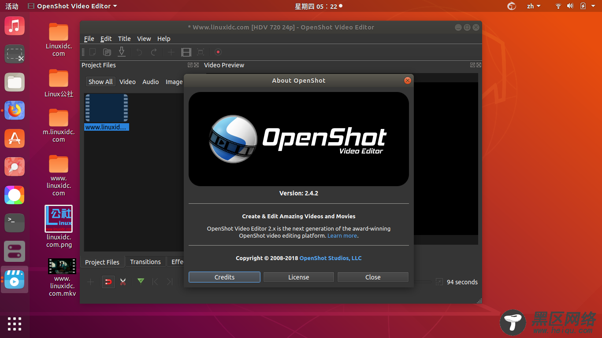Open Rhythmbox music icon in dock
This screenshot has height=338, width=602.
click(15, 26)
